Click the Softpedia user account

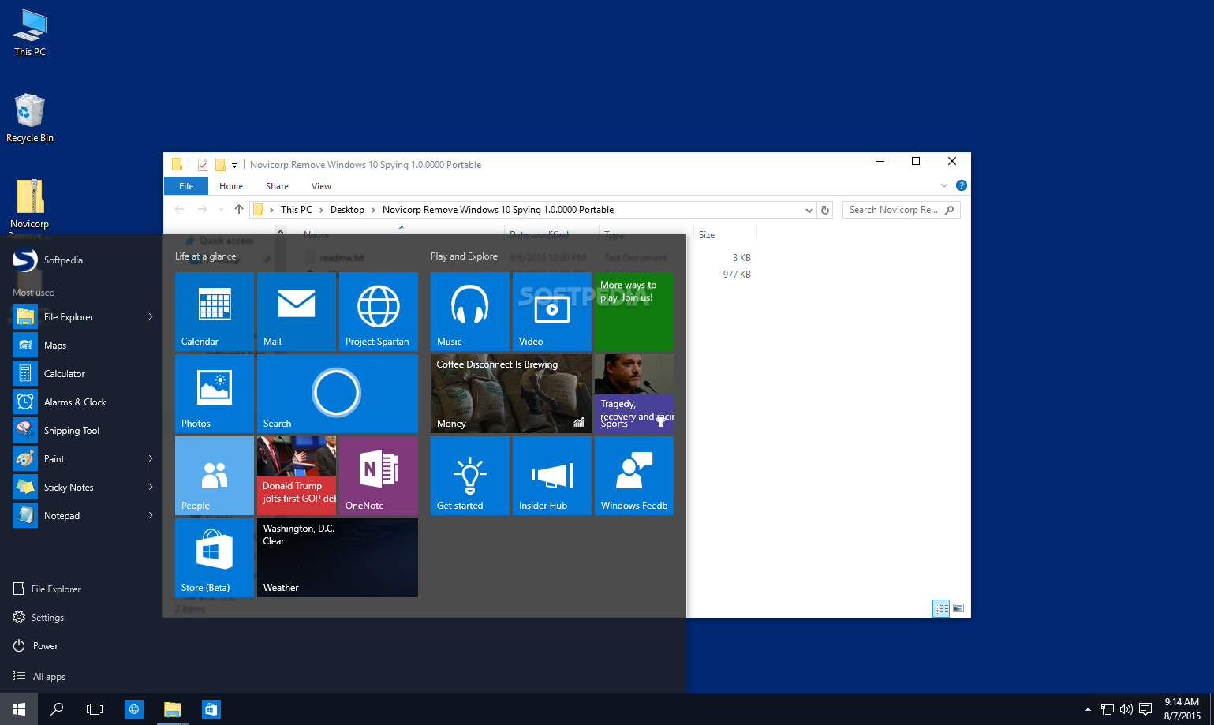point(48,260)
